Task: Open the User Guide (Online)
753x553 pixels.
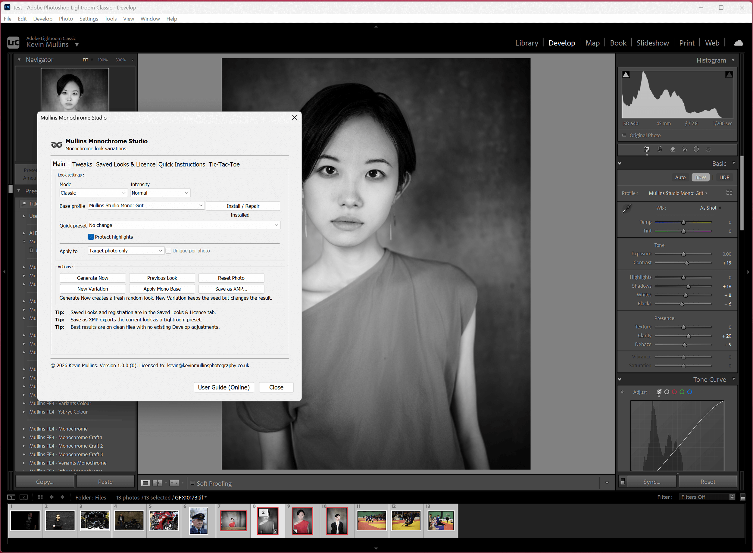Action: point(223,387)
